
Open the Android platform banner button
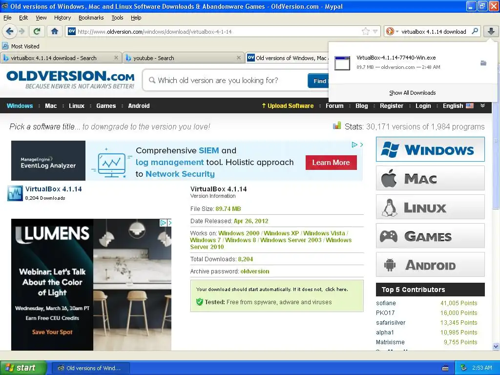point(430,265)
